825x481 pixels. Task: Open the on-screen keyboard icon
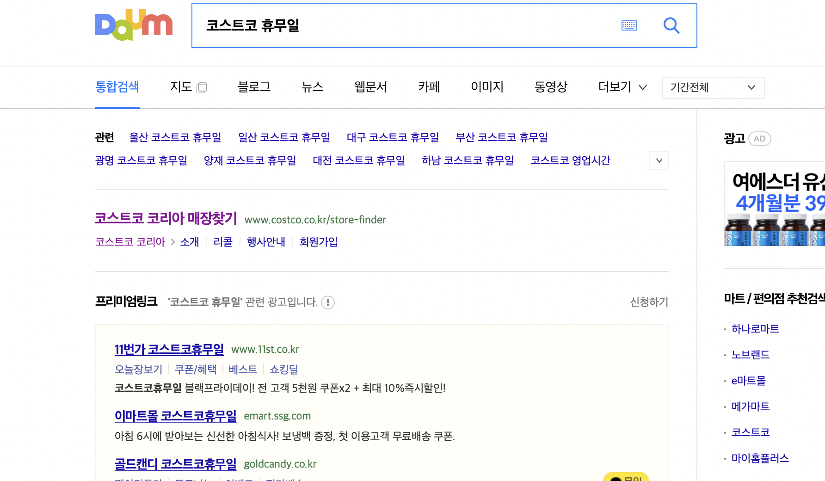629,25
